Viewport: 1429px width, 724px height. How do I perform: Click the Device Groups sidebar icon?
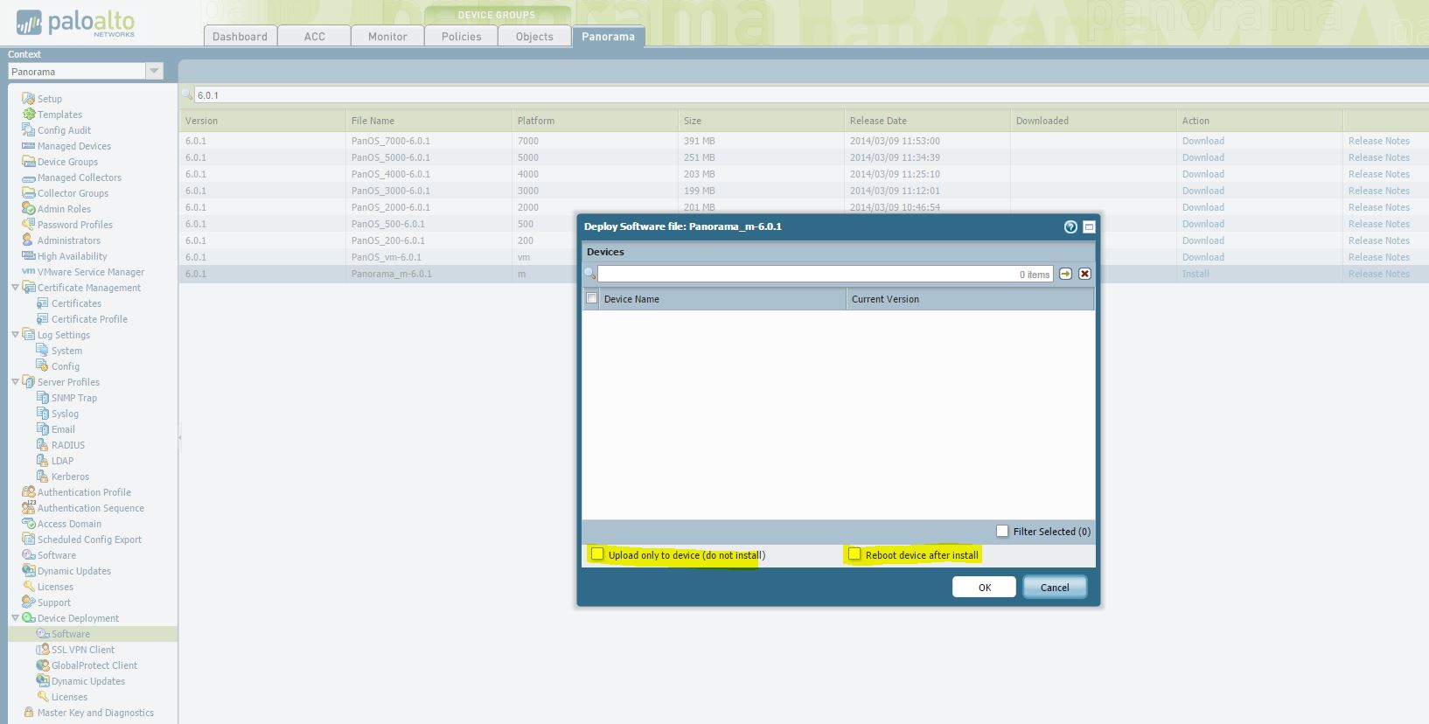[x=28, y=162]
